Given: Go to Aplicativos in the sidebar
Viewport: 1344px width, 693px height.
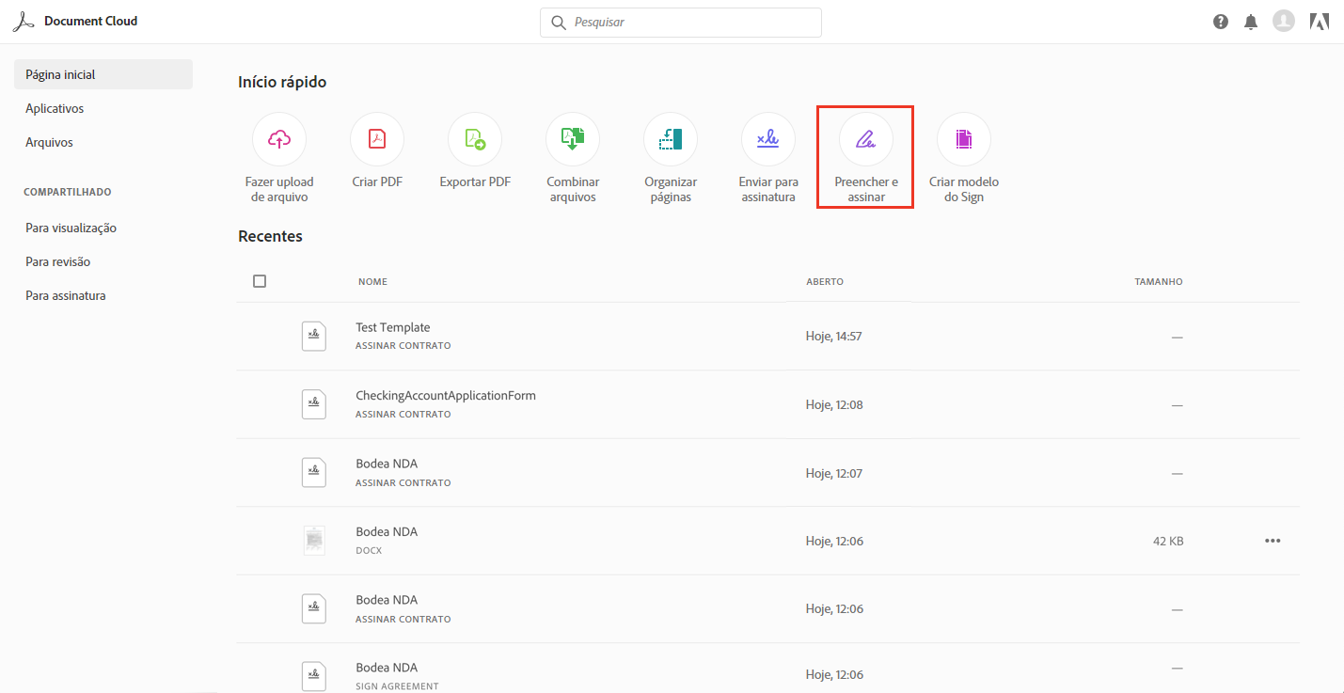Looking at the screenshot, I should coord(55,108).
